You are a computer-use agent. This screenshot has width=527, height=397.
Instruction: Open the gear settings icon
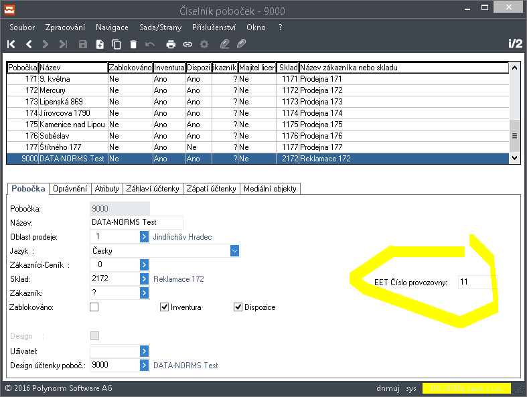tap(204, 44)
